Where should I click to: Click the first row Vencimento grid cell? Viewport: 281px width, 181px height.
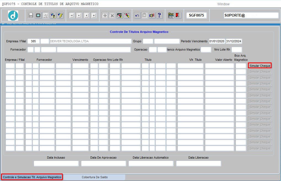tap(80, 65)
